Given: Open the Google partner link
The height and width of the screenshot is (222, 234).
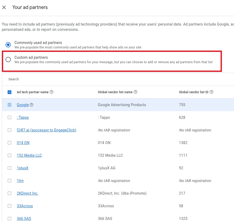Looking at the screenshot, I should pyautogui.click(x=23, y=105).
